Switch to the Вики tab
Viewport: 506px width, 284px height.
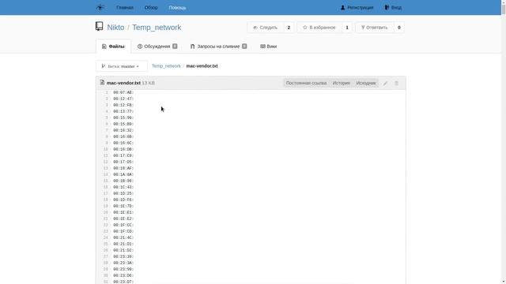[269, 47]
